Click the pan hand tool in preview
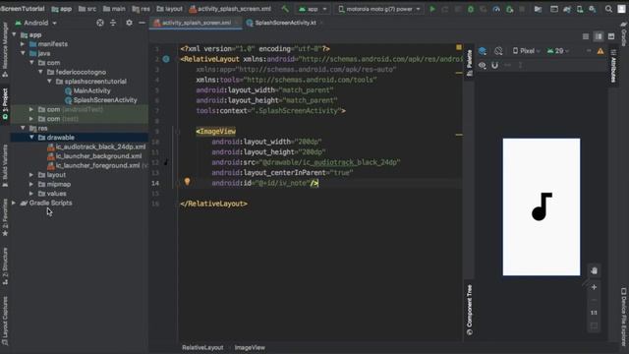Screen dimensions: 629x354 click(594, 270)
